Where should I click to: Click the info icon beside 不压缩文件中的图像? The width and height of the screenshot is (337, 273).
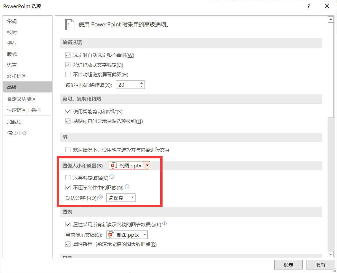pyautogui.click(x=127, y=186)
